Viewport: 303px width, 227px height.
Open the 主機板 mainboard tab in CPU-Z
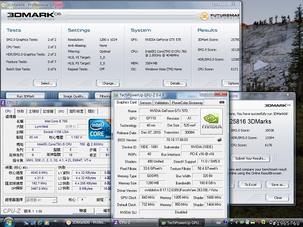[34, 112]
